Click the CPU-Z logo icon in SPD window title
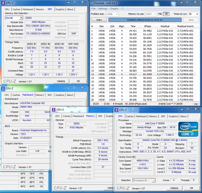The width and height of the screenshot is (202, 193). [x=3, y=3]
